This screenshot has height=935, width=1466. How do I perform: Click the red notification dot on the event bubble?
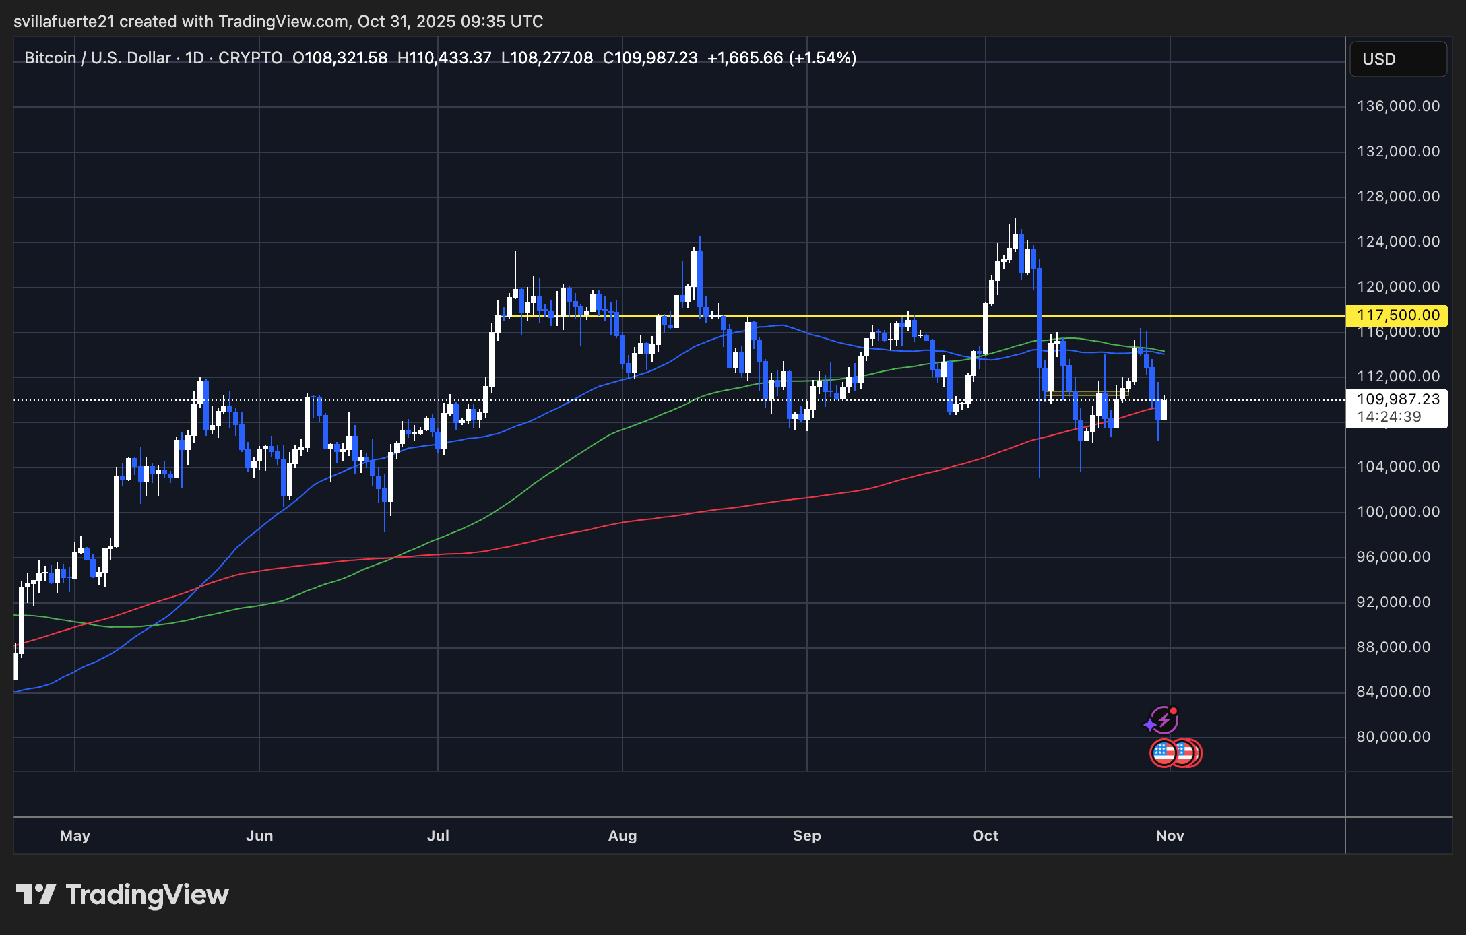[x=1173, y=710]
